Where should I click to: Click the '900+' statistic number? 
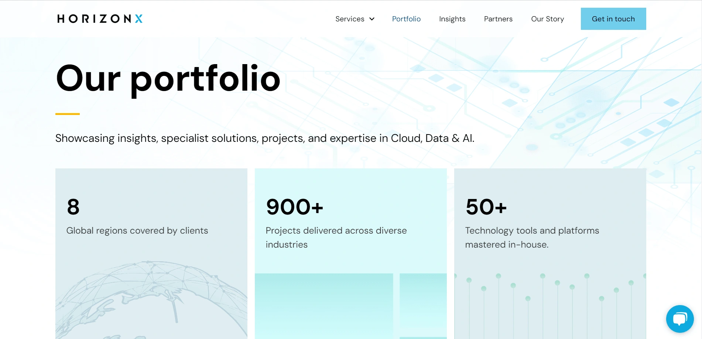point(295,207)
